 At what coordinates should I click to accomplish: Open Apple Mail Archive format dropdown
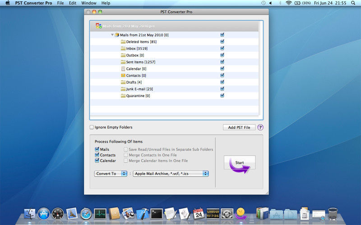point(171,174)
